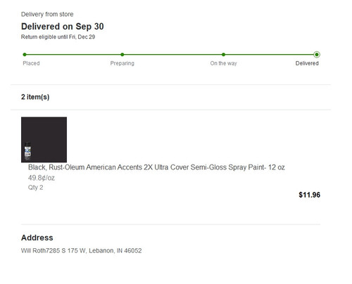Open the Rust-Oleum American Accents product title
This screenshot has width=352, height=284.
click(156, 167)
